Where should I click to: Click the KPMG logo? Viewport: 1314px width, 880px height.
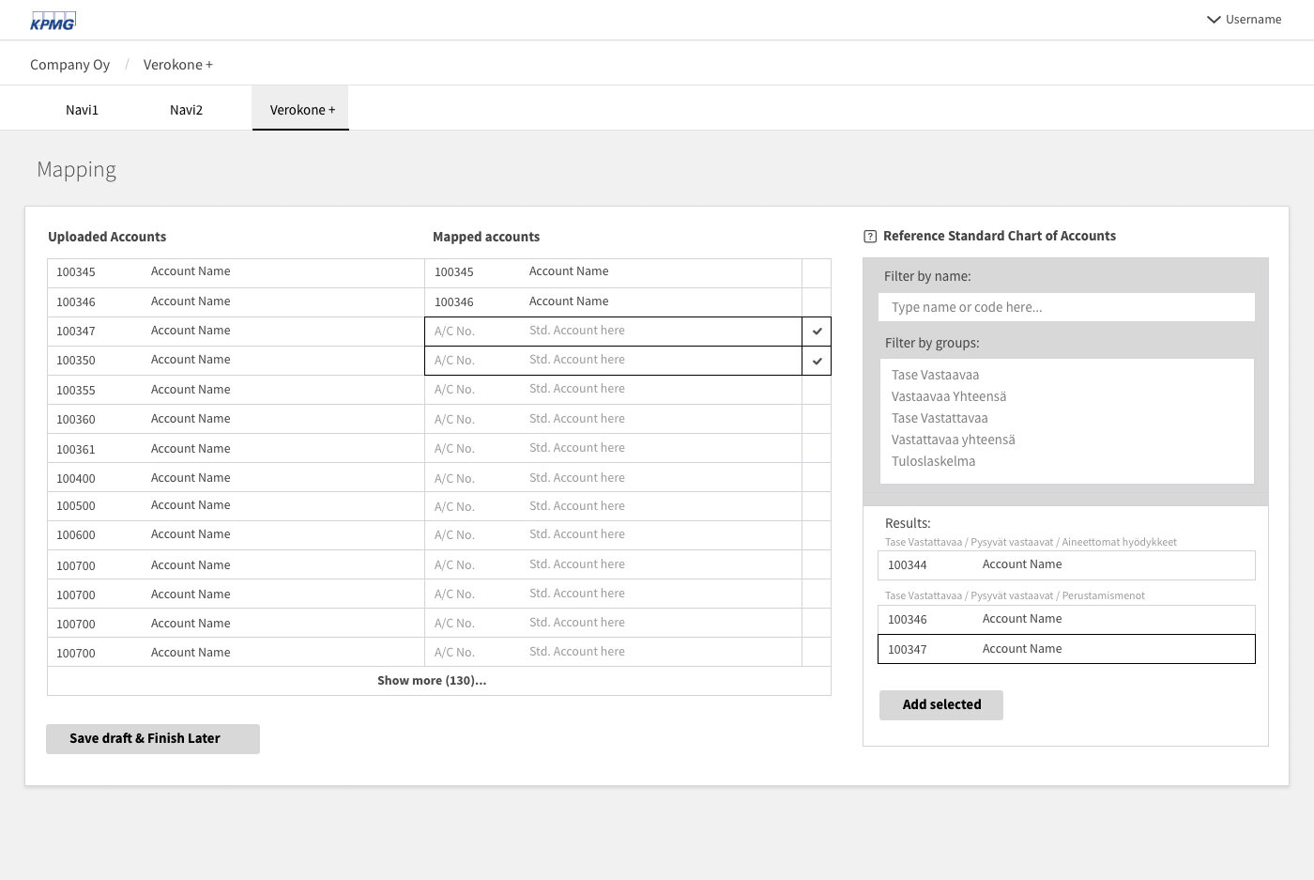tap(53, 20)
